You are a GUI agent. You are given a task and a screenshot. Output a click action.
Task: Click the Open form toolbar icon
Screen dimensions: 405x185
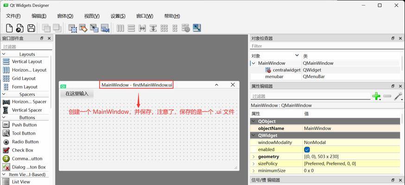tap(20, 28)
